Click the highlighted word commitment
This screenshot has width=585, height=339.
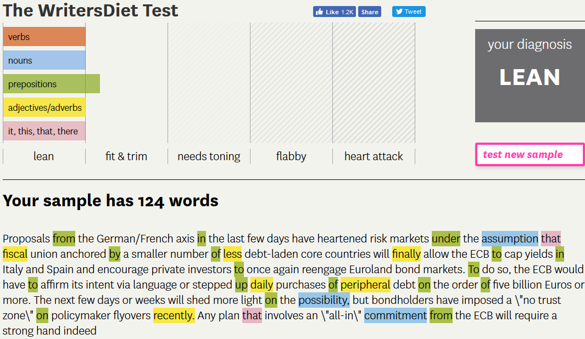pyautogui.click(x=395, y=315)
